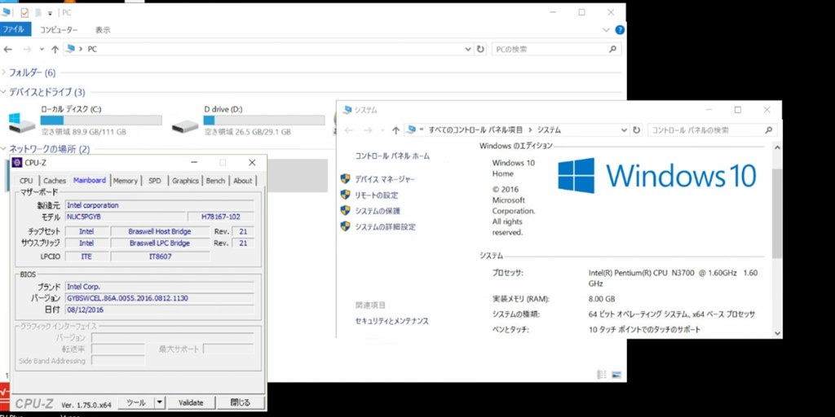Open quick access toolbar customize dropdown

[x=50, y=13]
